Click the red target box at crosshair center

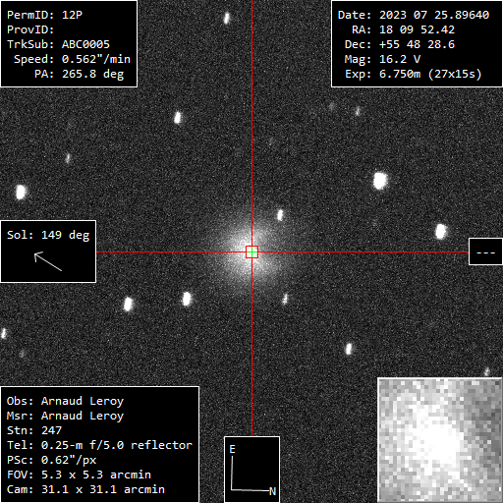[x=251, y=251]
